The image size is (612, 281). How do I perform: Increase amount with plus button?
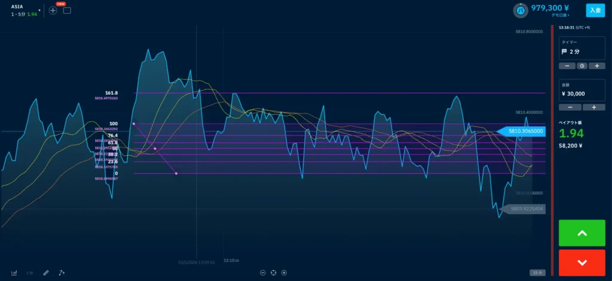click(x=594, y=107)
